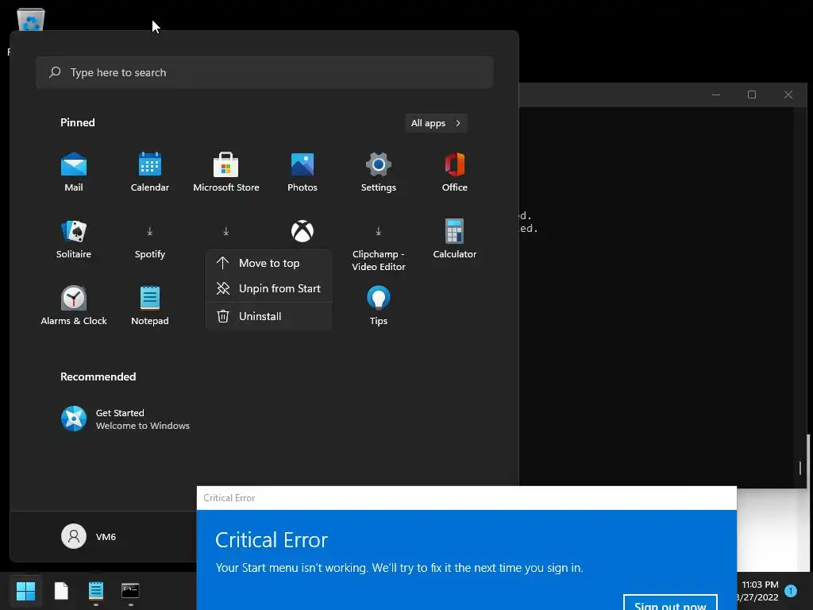813x610 pixels.
Task: Click the pending download tile beside Spotify
Action: click(x=226, y=231)
